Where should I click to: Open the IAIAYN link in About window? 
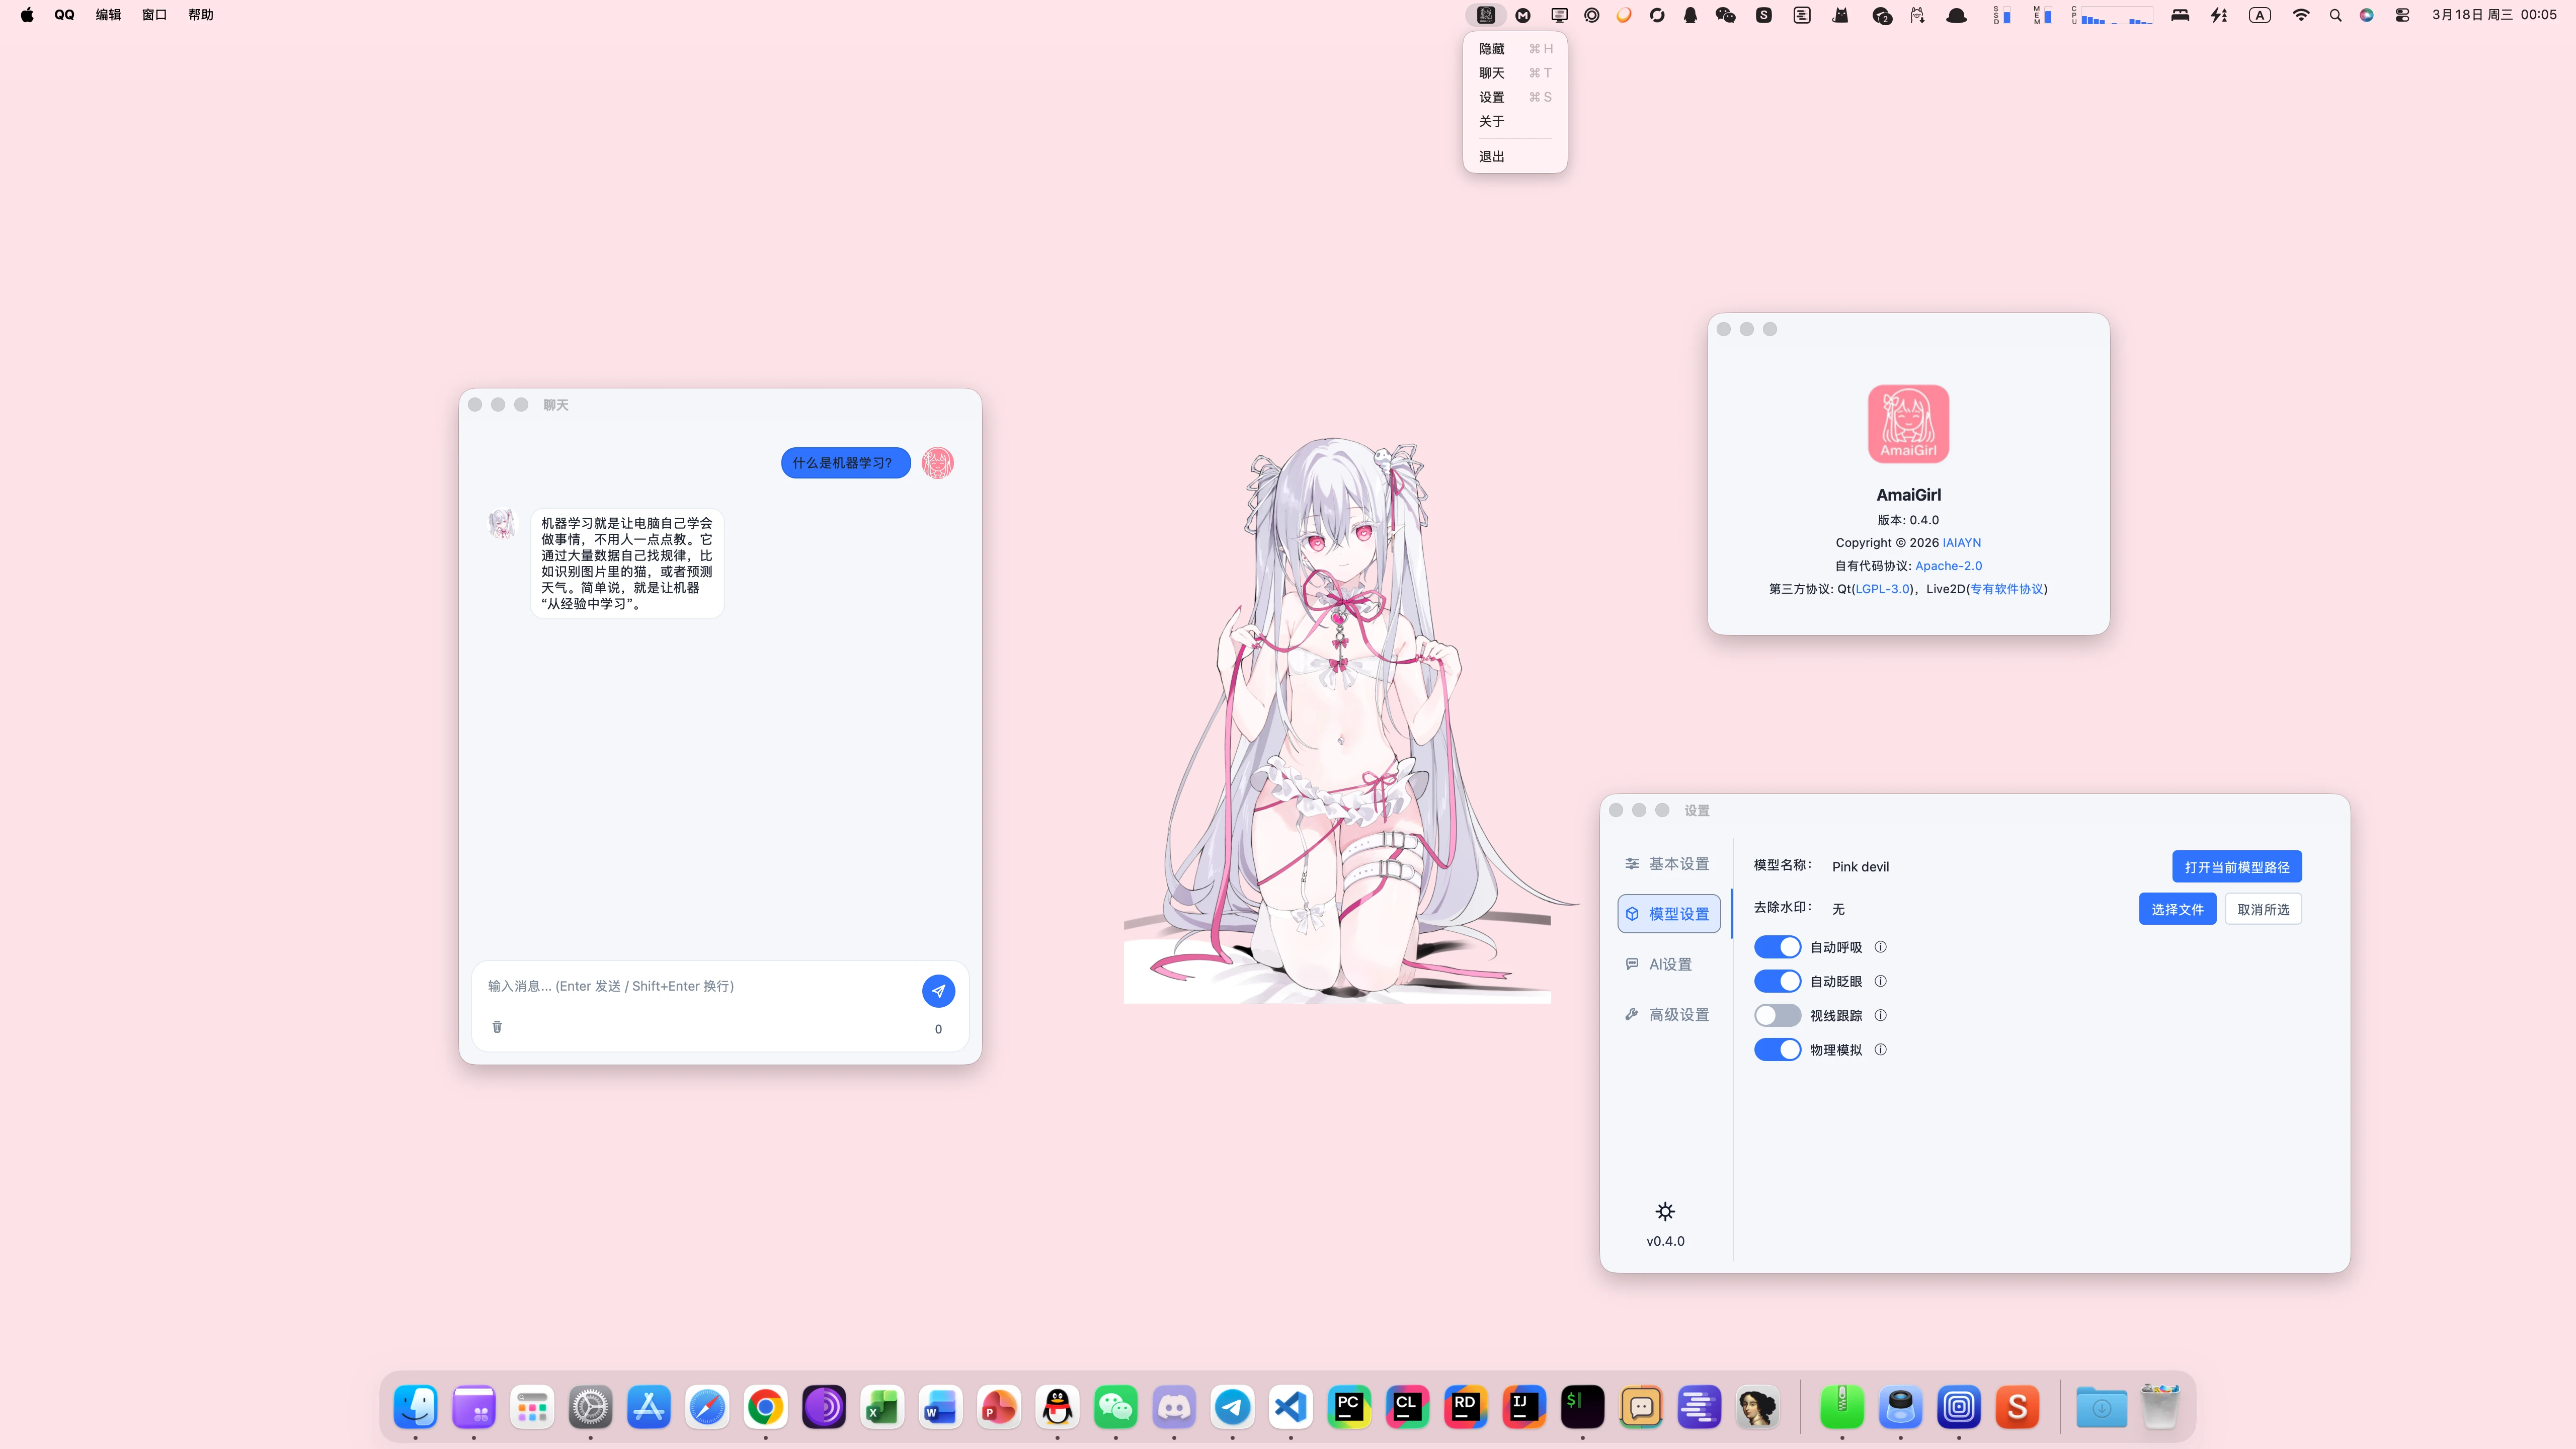pos(1961,543)
